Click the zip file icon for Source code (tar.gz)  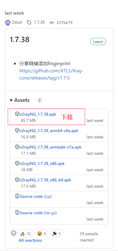coord(17,212)
